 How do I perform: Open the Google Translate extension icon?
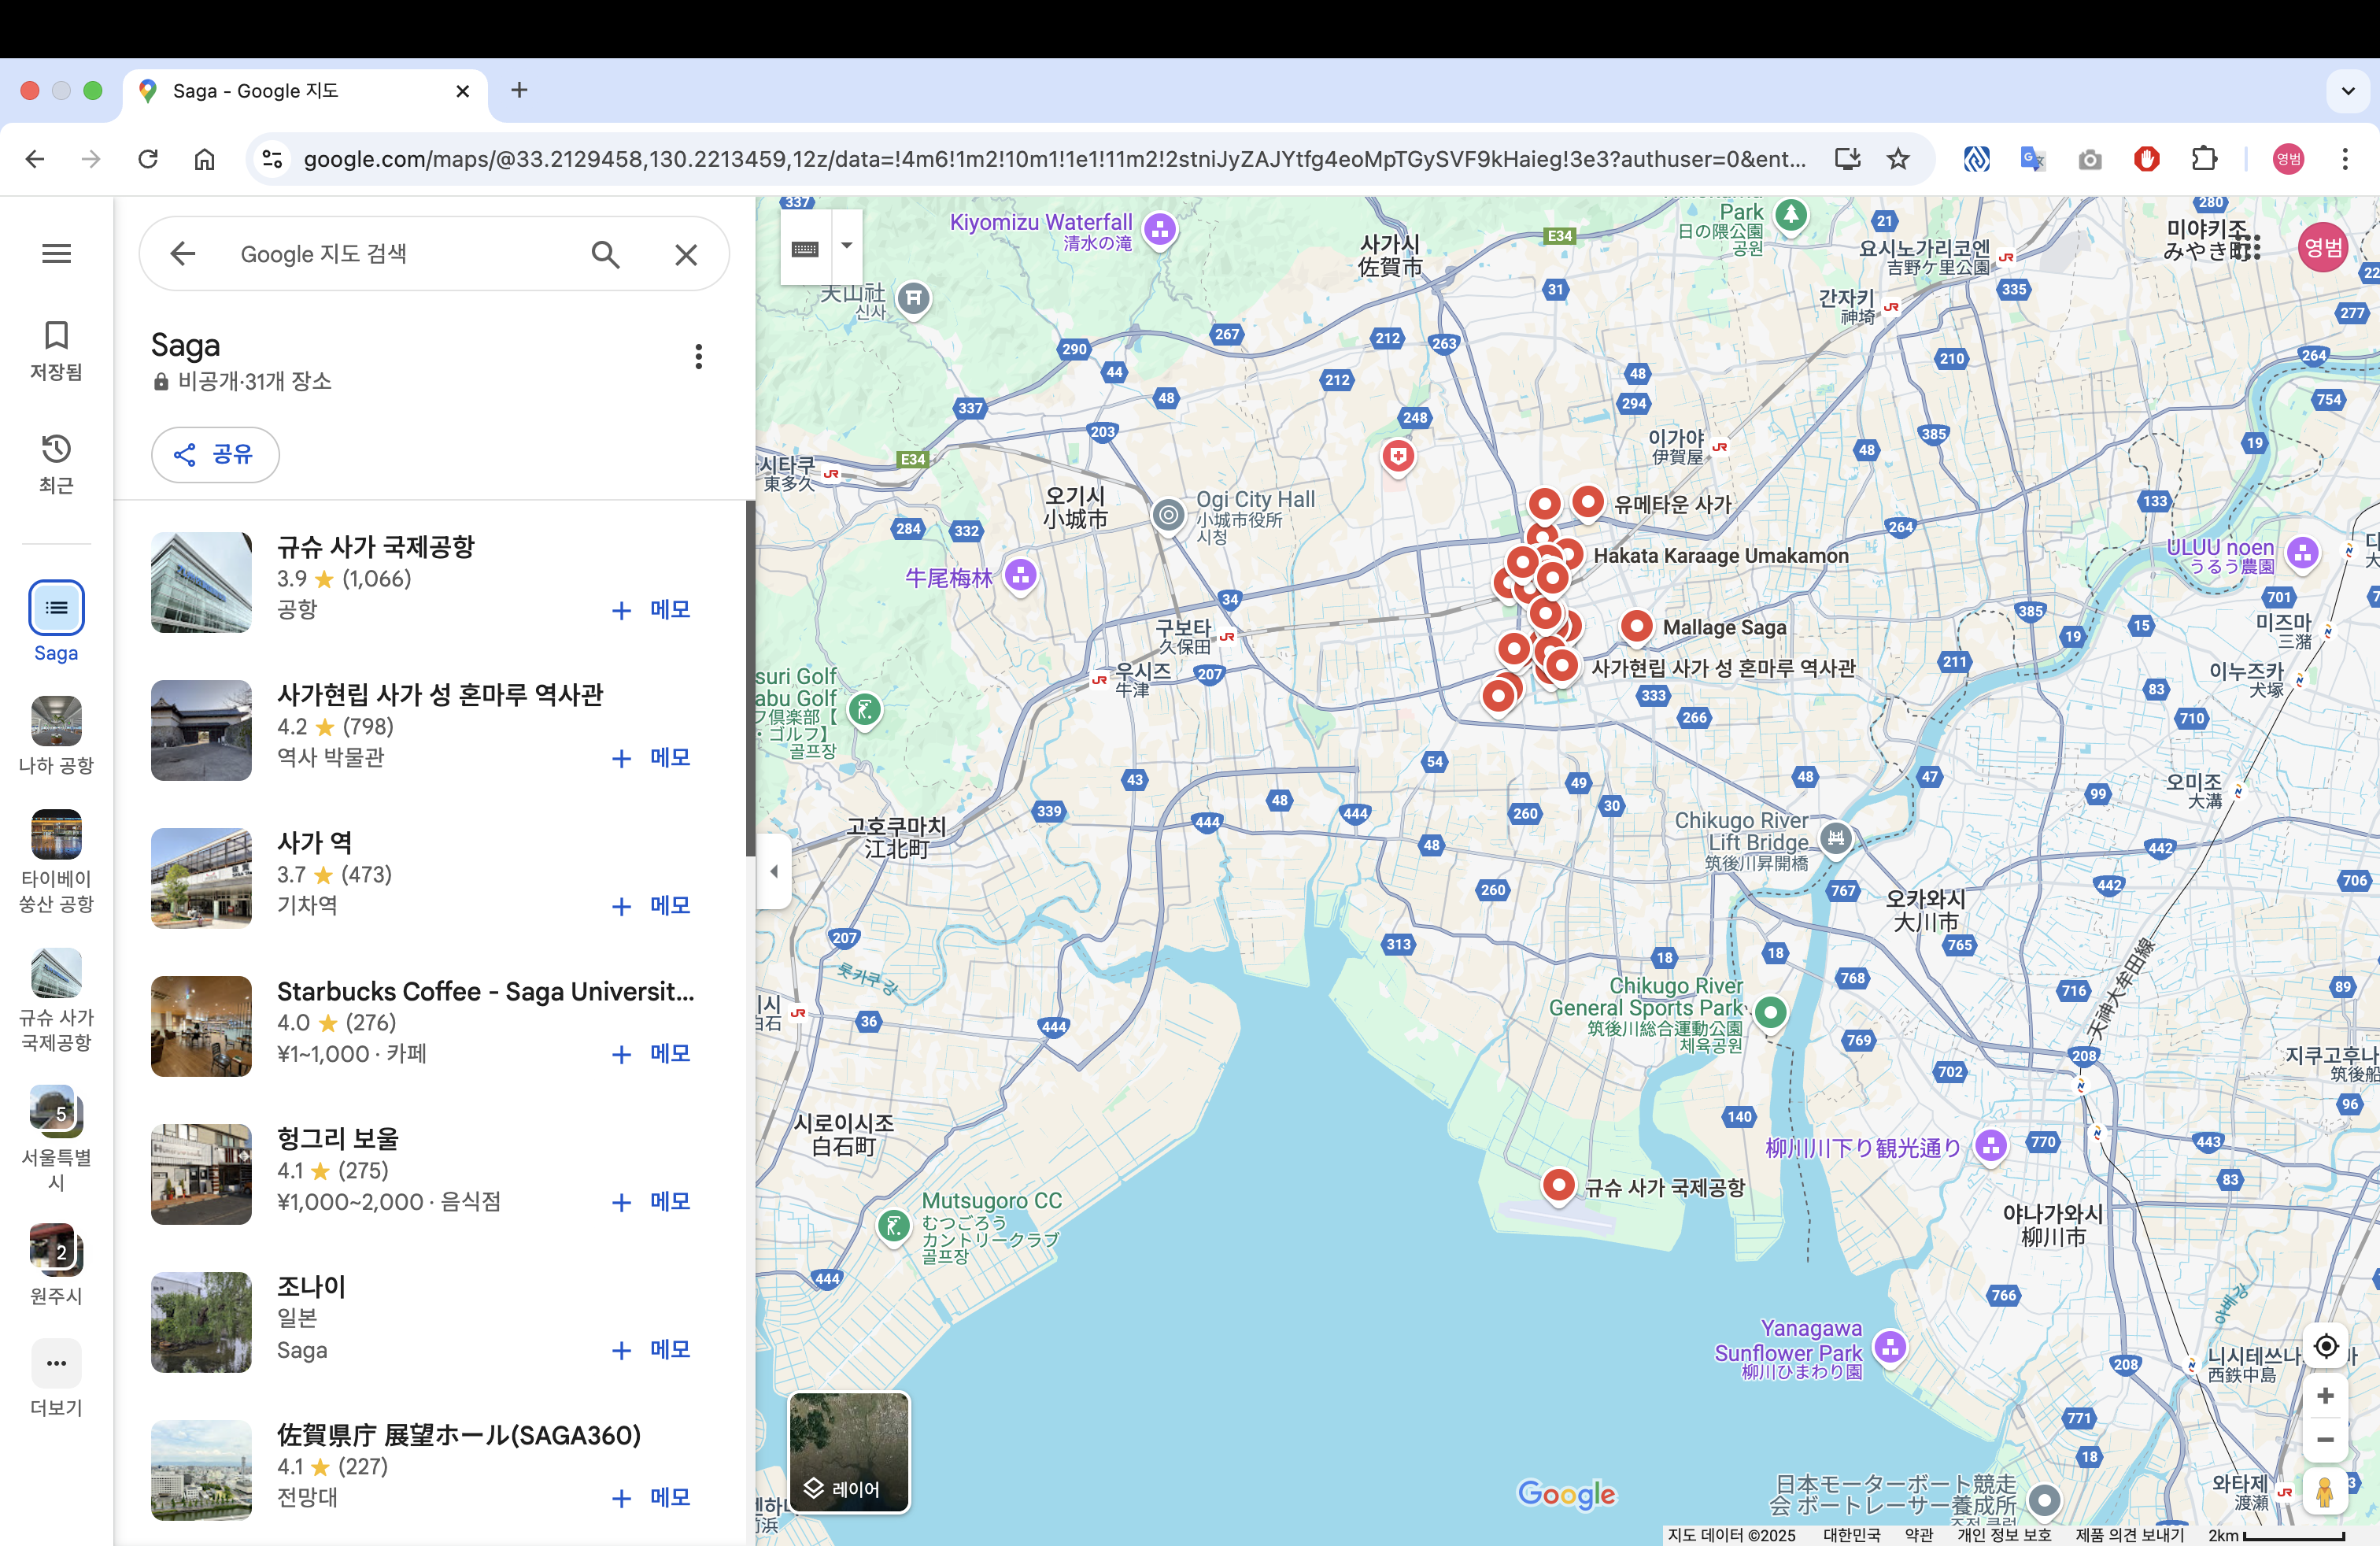pos(2033,159)
